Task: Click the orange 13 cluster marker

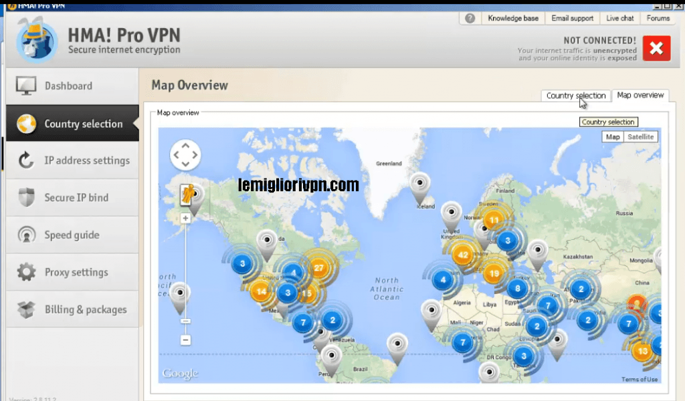Action: (x=642, y=351)
